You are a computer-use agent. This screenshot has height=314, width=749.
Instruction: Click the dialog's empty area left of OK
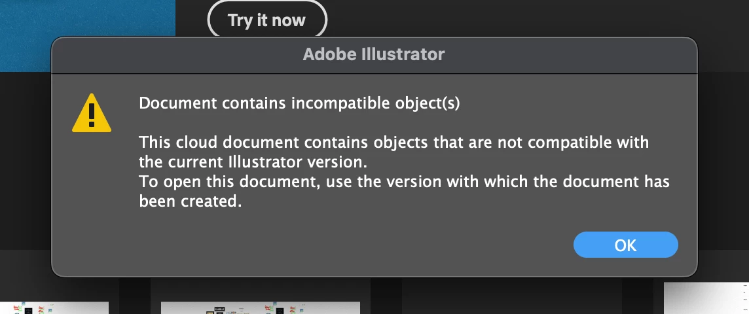[x=335, y=245]
